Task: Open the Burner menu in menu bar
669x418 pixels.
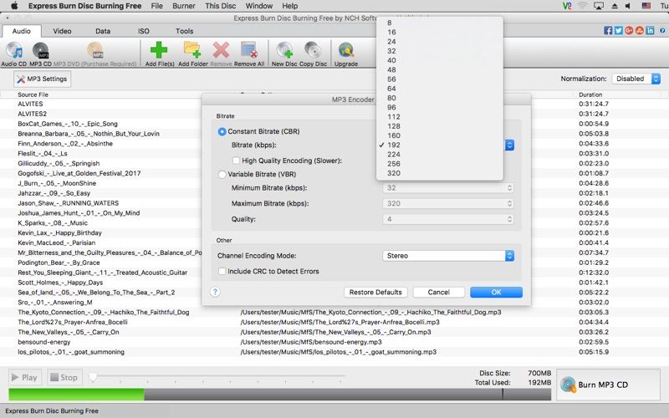Action: [x=184, y=6]
